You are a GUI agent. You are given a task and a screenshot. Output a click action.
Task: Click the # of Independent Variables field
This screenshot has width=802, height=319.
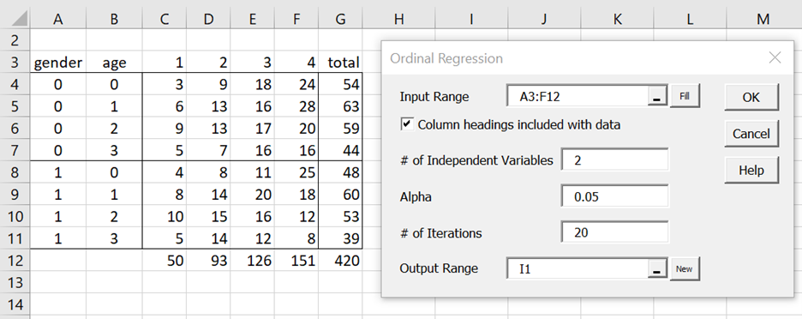pos(614,160)
